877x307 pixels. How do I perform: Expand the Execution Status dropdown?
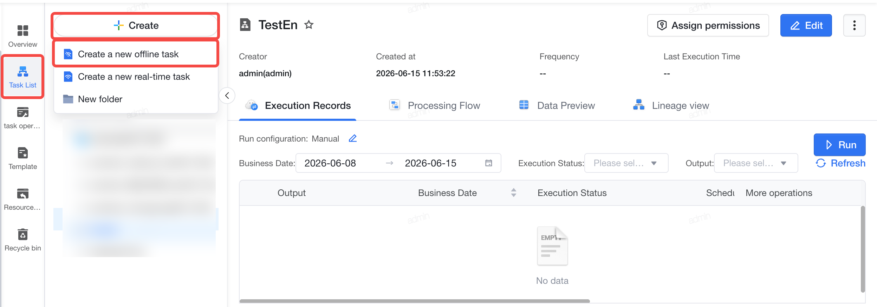point(626,163)
